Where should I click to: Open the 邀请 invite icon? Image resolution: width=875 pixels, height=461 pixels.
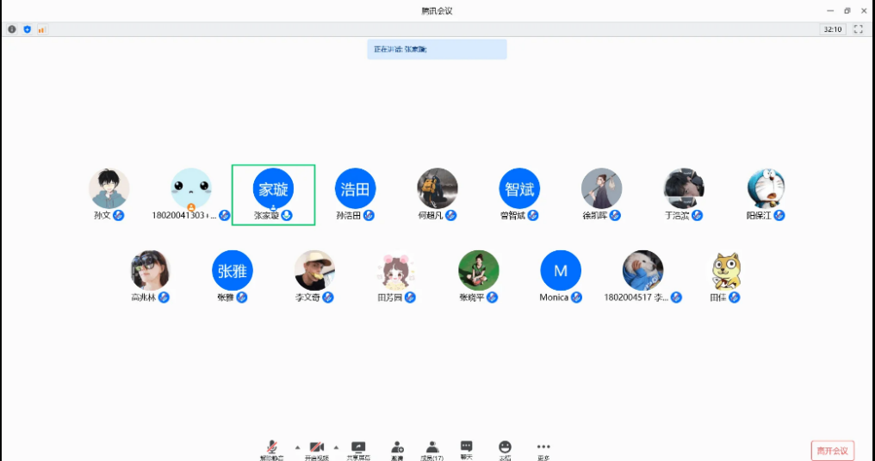click(397, 448)
